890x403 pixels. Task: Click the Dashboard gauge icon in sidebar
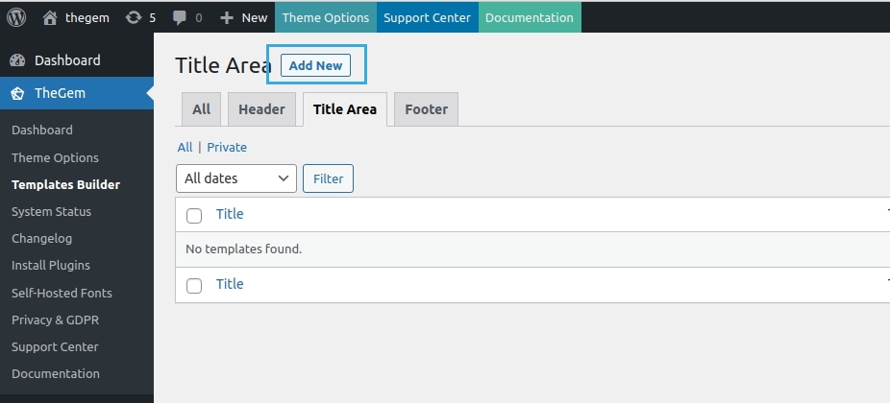click(17, 60)
